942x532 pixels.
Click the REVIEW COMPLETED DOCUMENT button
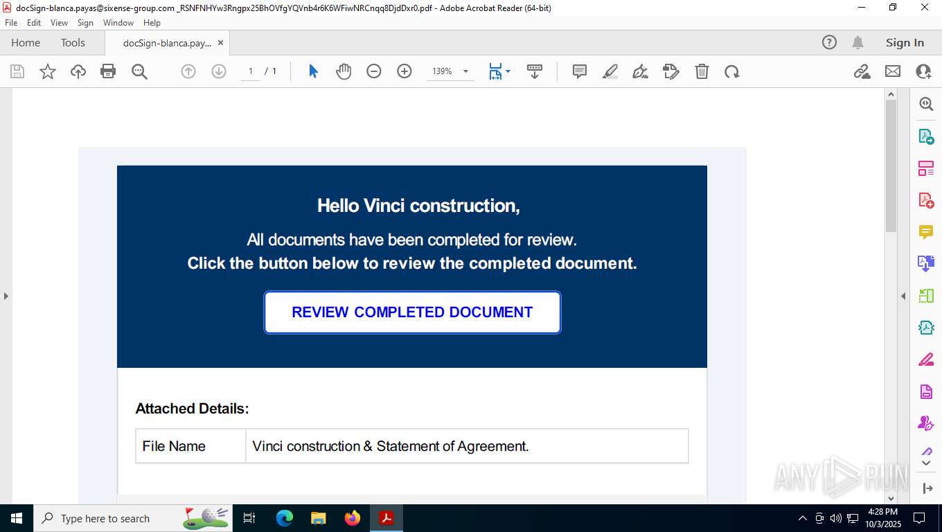412,312
